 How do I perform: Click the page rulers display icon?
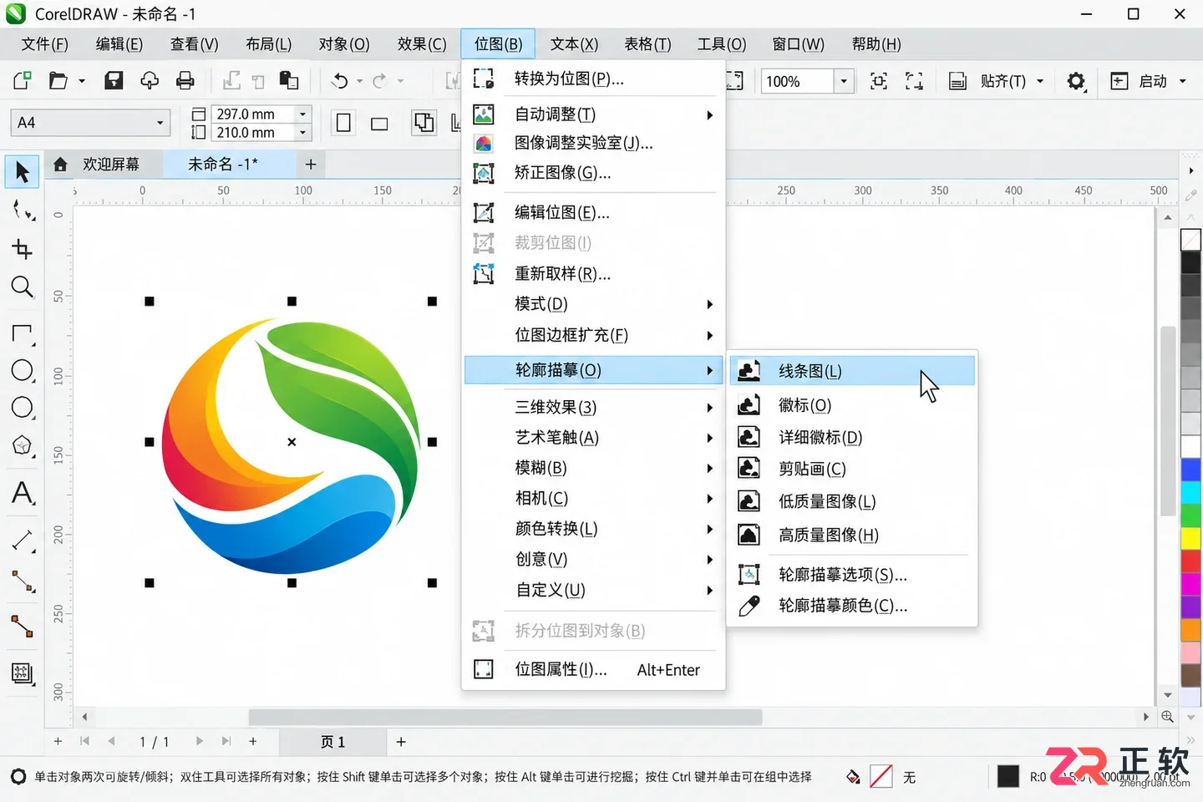[x=957, y=81]
